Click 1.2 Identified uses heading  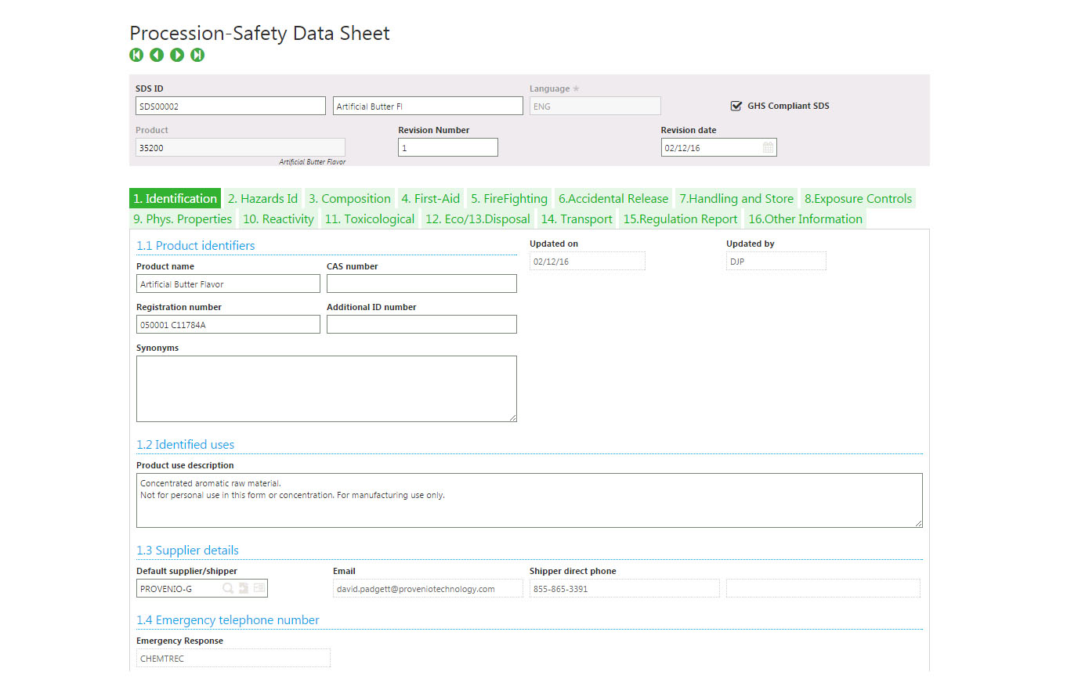[x=186, y=445]
